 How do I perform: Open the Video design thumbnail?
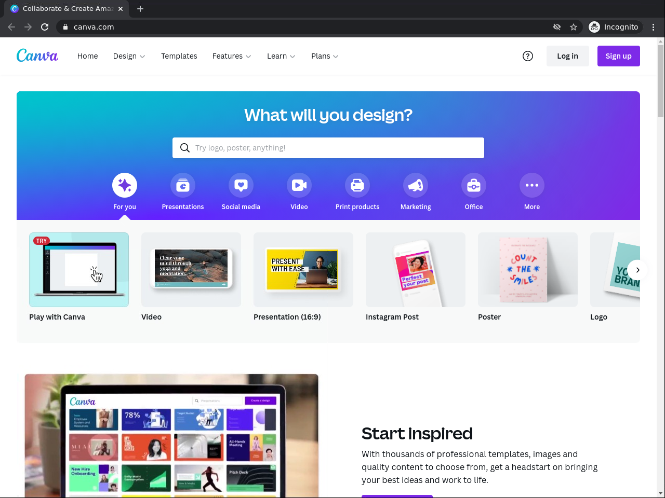[191, 270]
